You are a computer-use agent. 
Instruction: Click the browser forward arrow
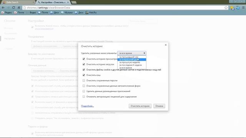[x=8, y=8]
